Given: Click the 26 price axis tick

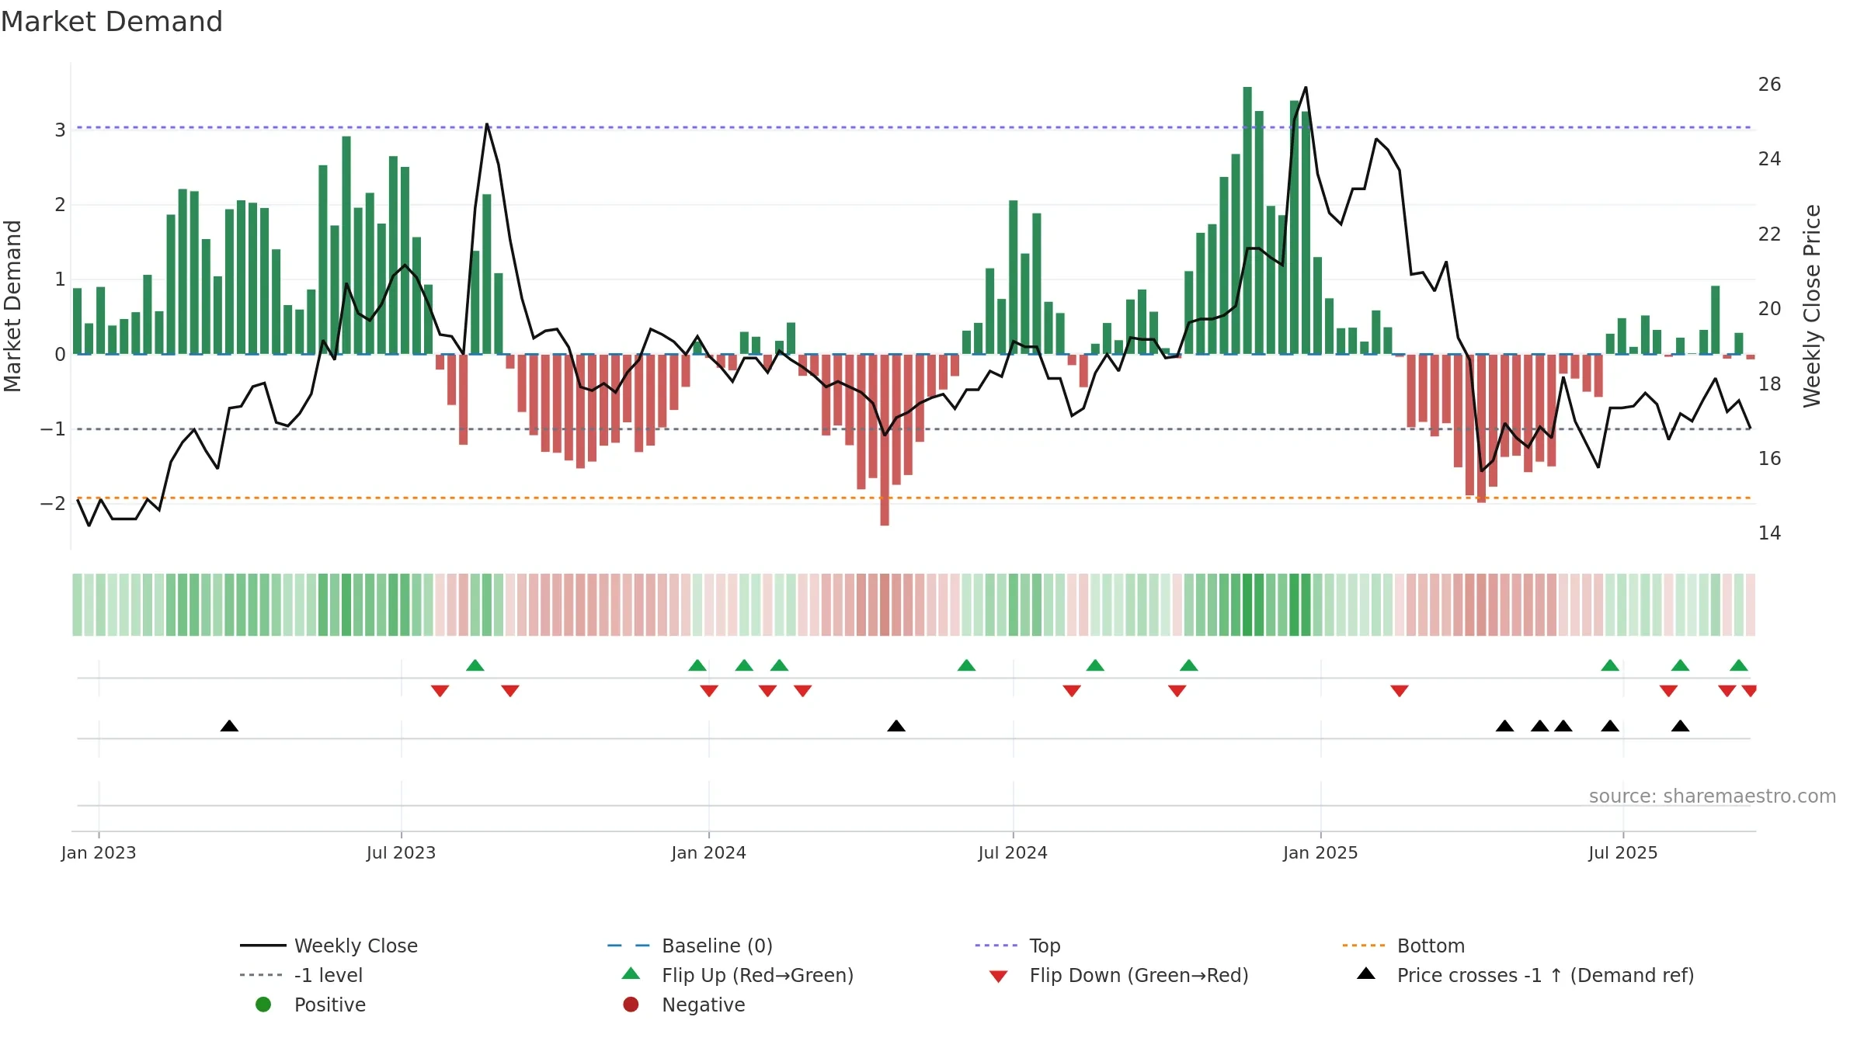Looking at the screenshot, I should coord(1769,85).
